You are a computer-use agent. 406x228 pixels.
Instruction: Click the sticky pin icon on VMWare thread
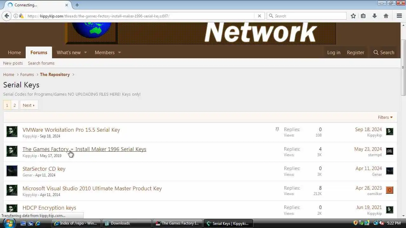point(277,129)
